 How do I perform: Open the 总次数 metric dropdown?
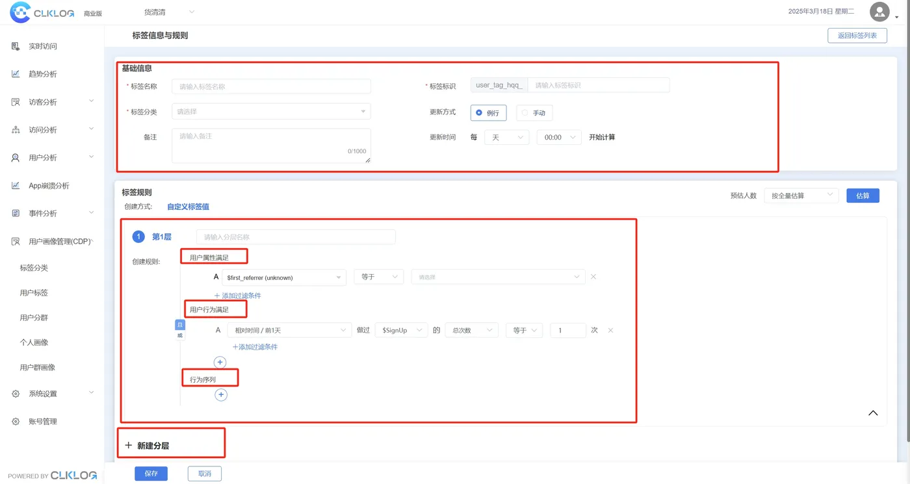coord(471,331)
